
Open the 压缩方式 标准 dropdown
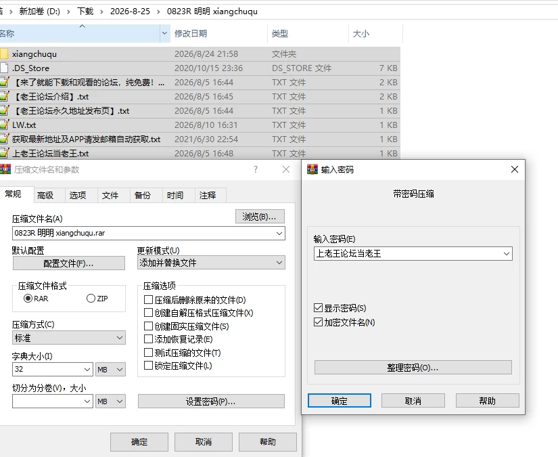click(x=120, y=338)
